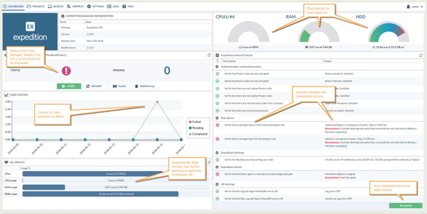Image resolution: width=427 pixels, height=214 pixels.
Task: Start the task manager
Action: point(69,86)
